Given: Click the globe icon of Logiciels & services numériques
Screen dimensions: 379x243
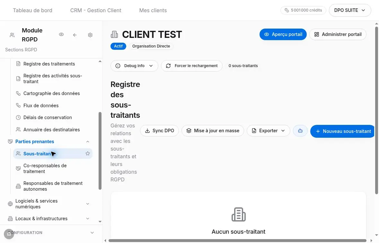Looking at the screenshot, I should point(10,204).
